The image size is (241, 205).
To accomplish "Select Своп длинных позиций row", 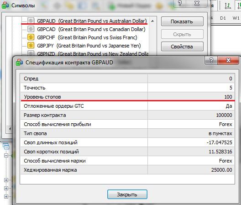I will (x=127, y=142).
